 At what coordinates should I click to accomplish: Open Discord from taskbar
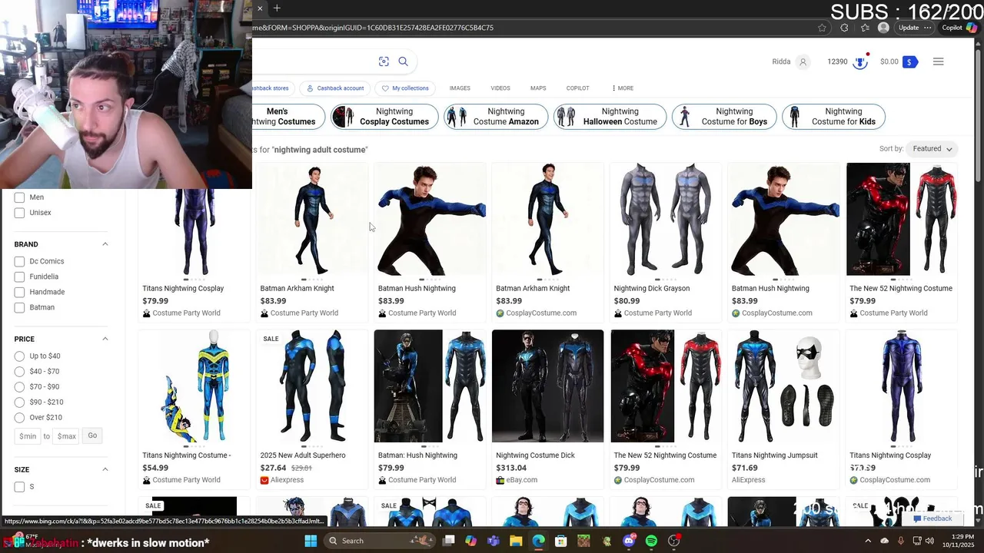coord(629,541)
